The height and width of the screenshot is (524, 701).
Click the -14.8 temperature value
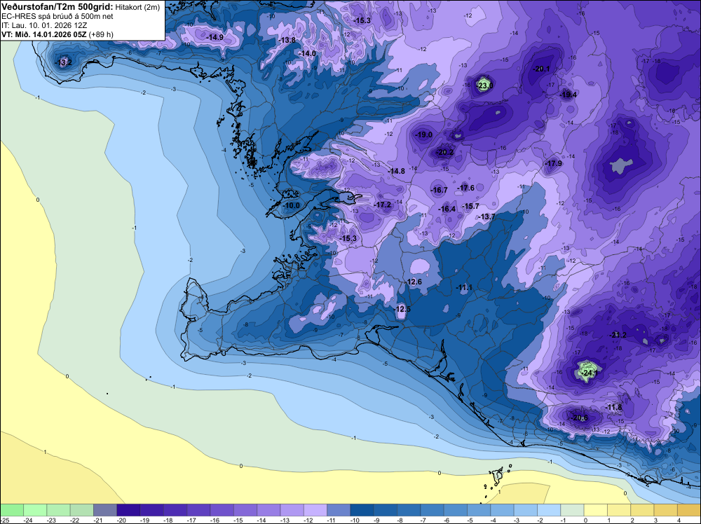396,171
